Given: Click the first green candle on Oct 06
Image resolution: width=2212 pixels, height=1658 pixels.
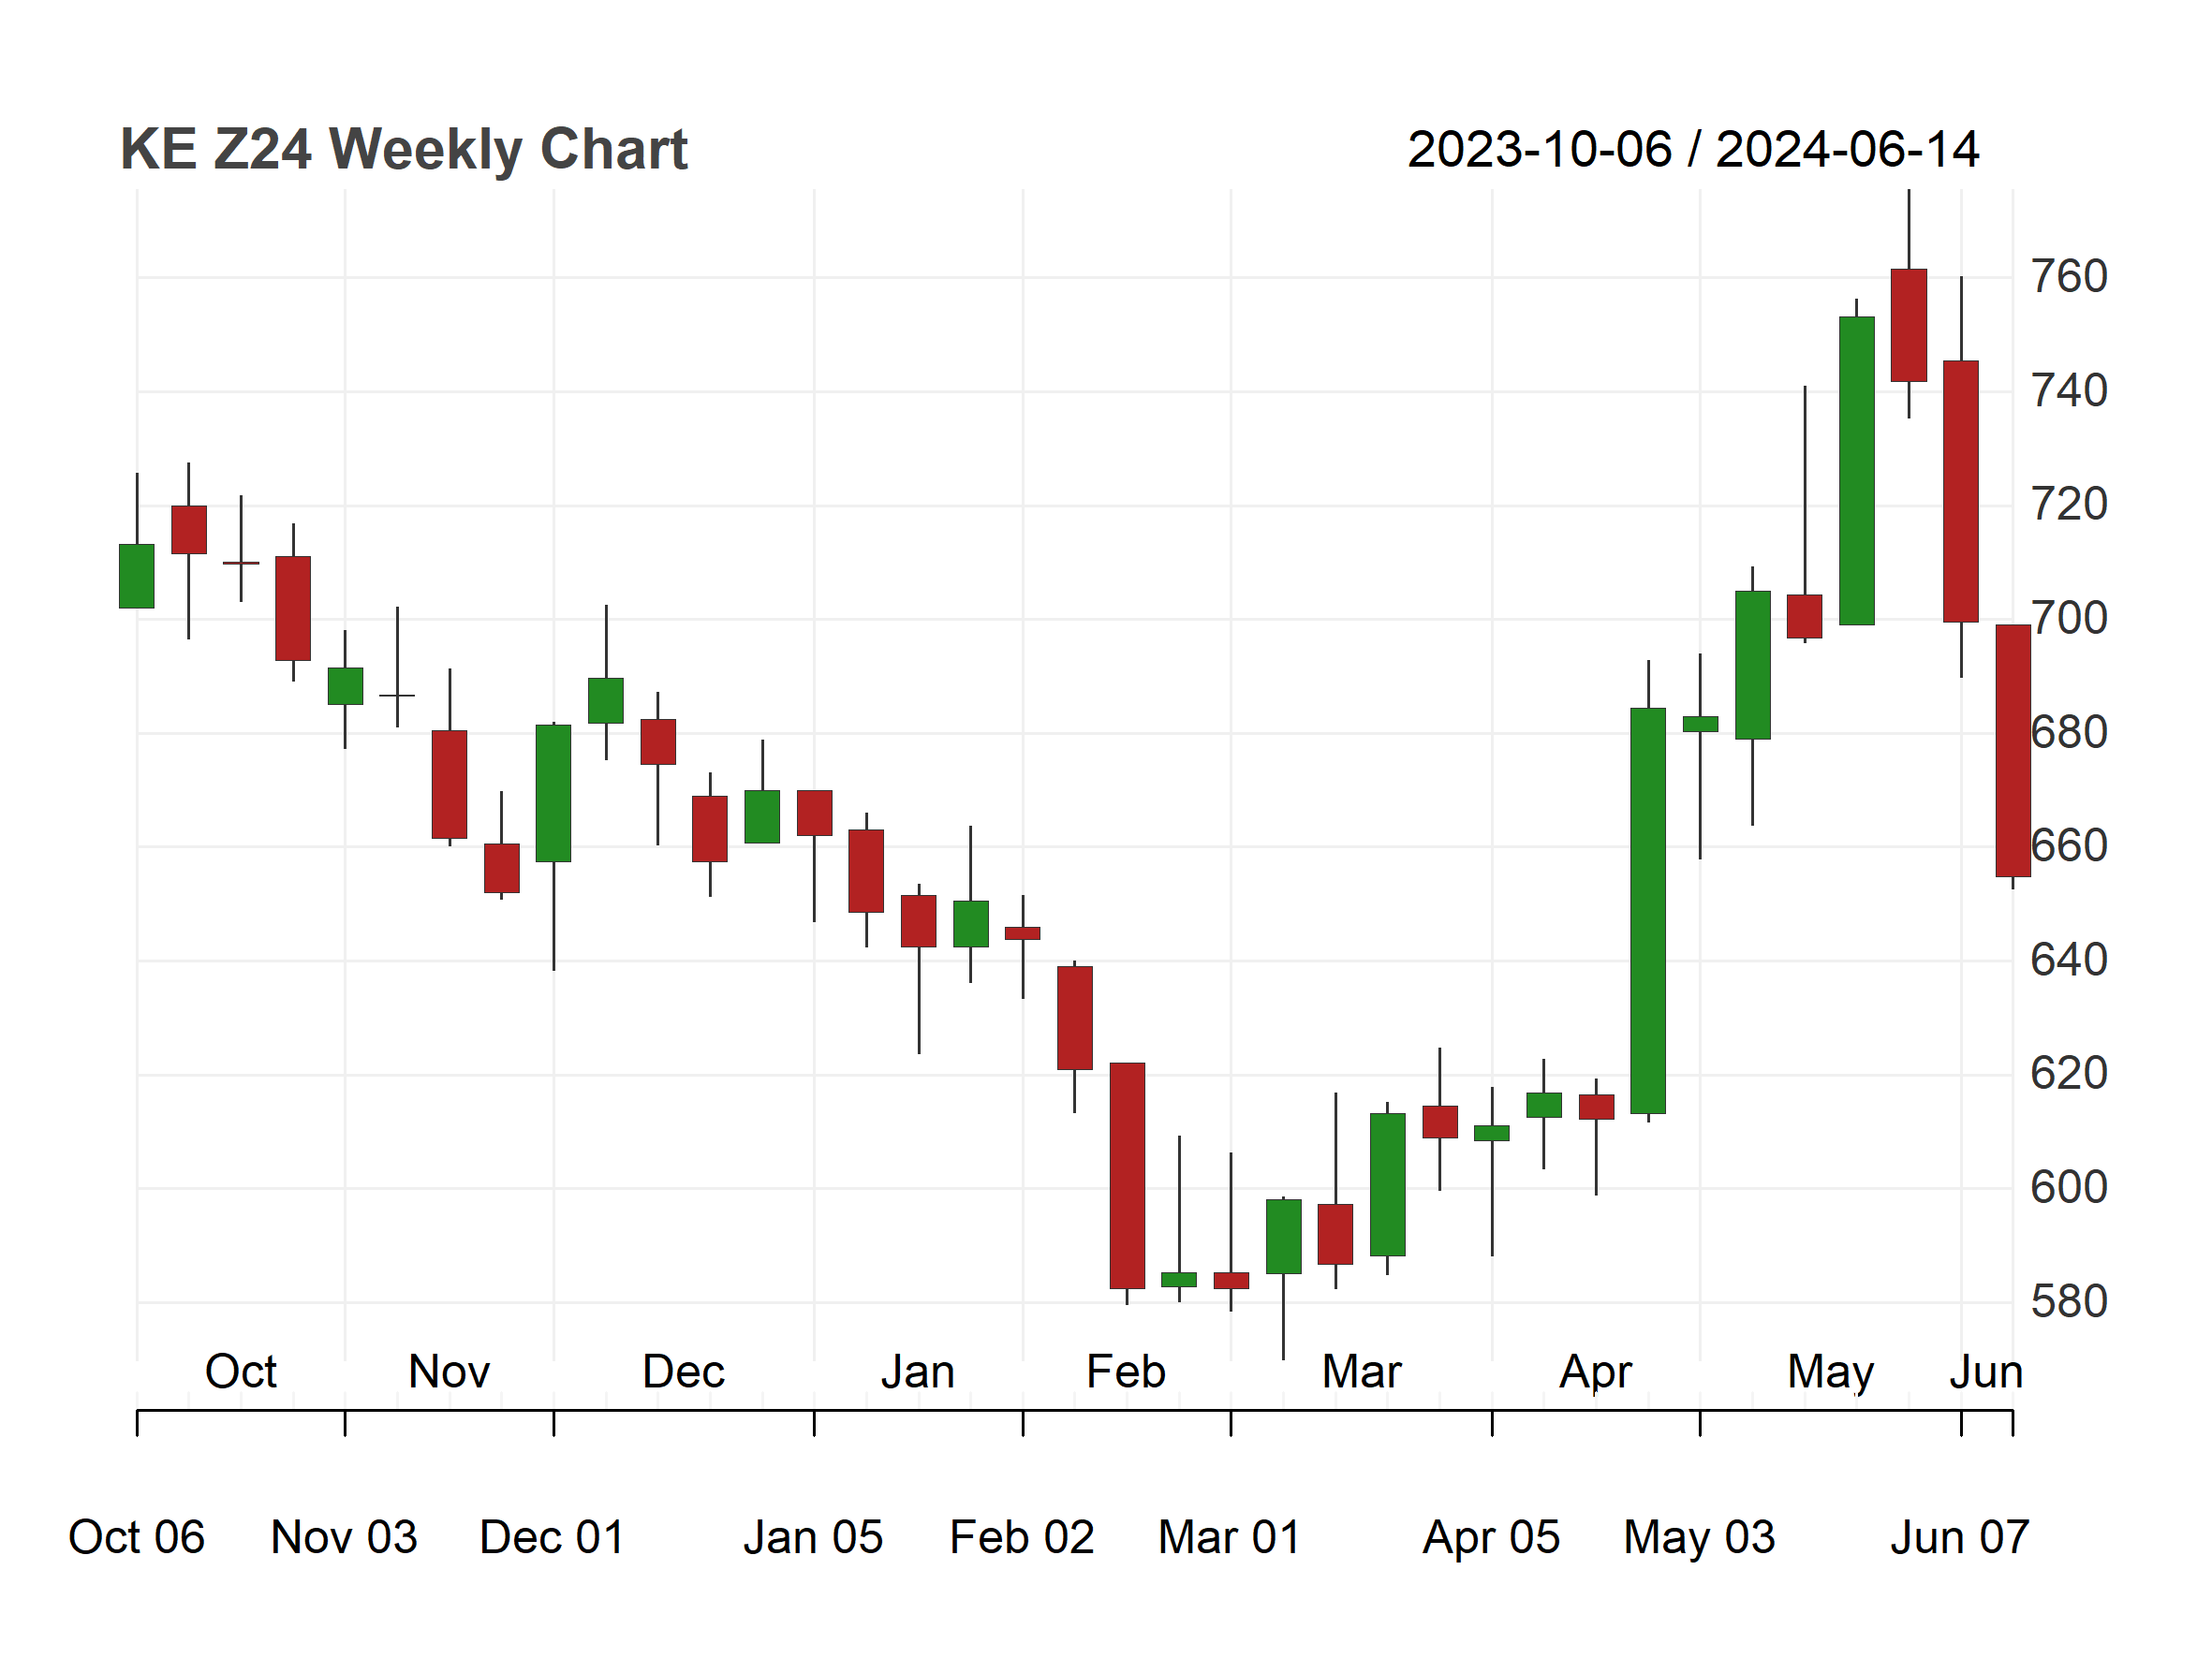Looking at the screenshot, I should point(137,576).
